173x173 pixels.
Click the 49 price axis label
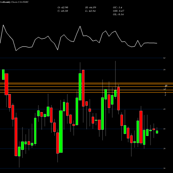(164, 109)
